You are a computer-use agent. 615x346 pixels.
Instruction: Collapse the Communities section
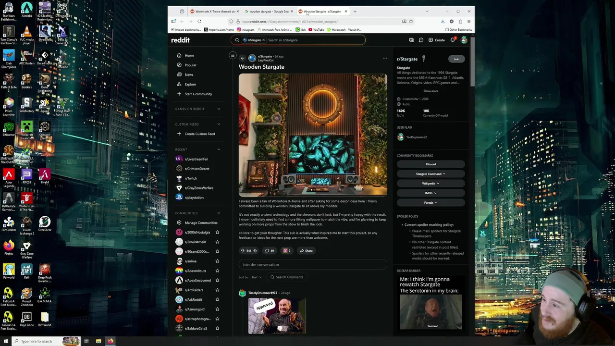[x=219, y=213]
